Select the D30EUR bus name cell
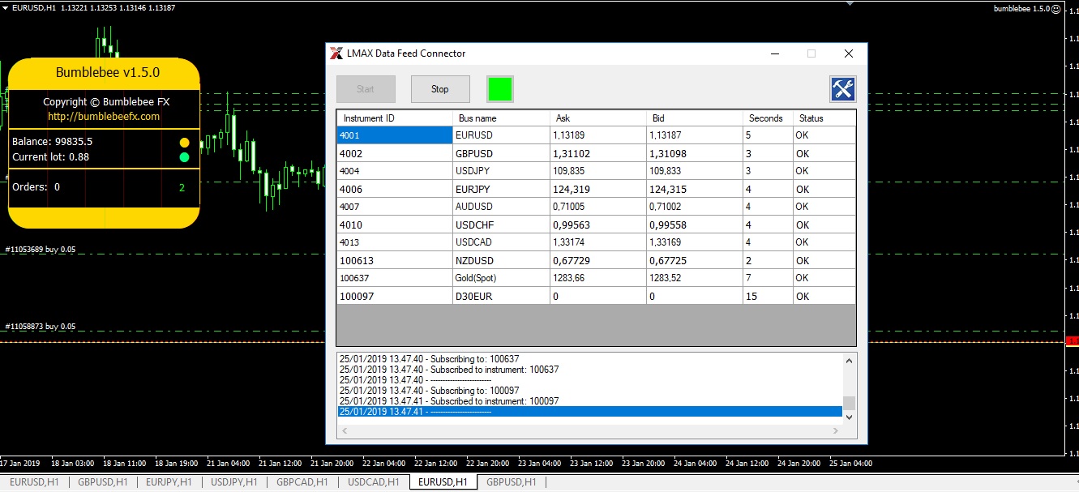The width and height of the screenshot is (1079, 492). (501, 296)
